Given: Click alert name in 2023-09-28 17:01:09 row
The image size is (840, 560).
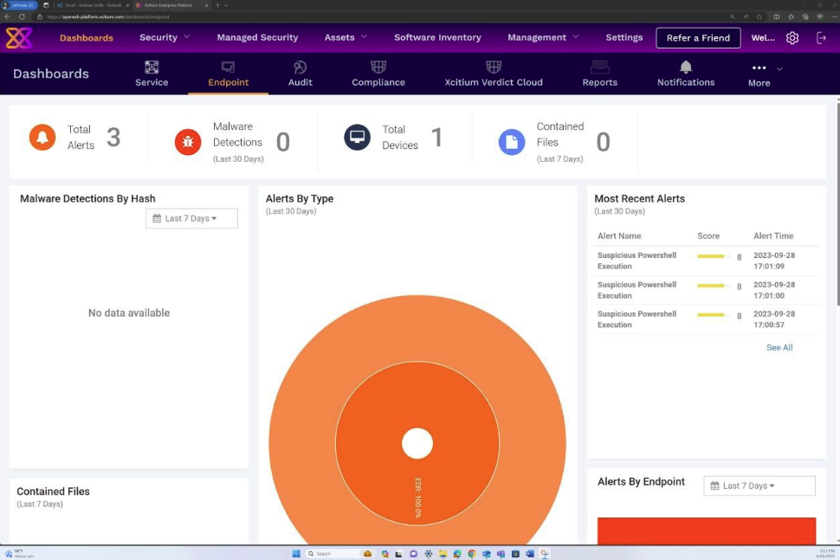Looking at the screenshot, I should click(x=636, y=261).
